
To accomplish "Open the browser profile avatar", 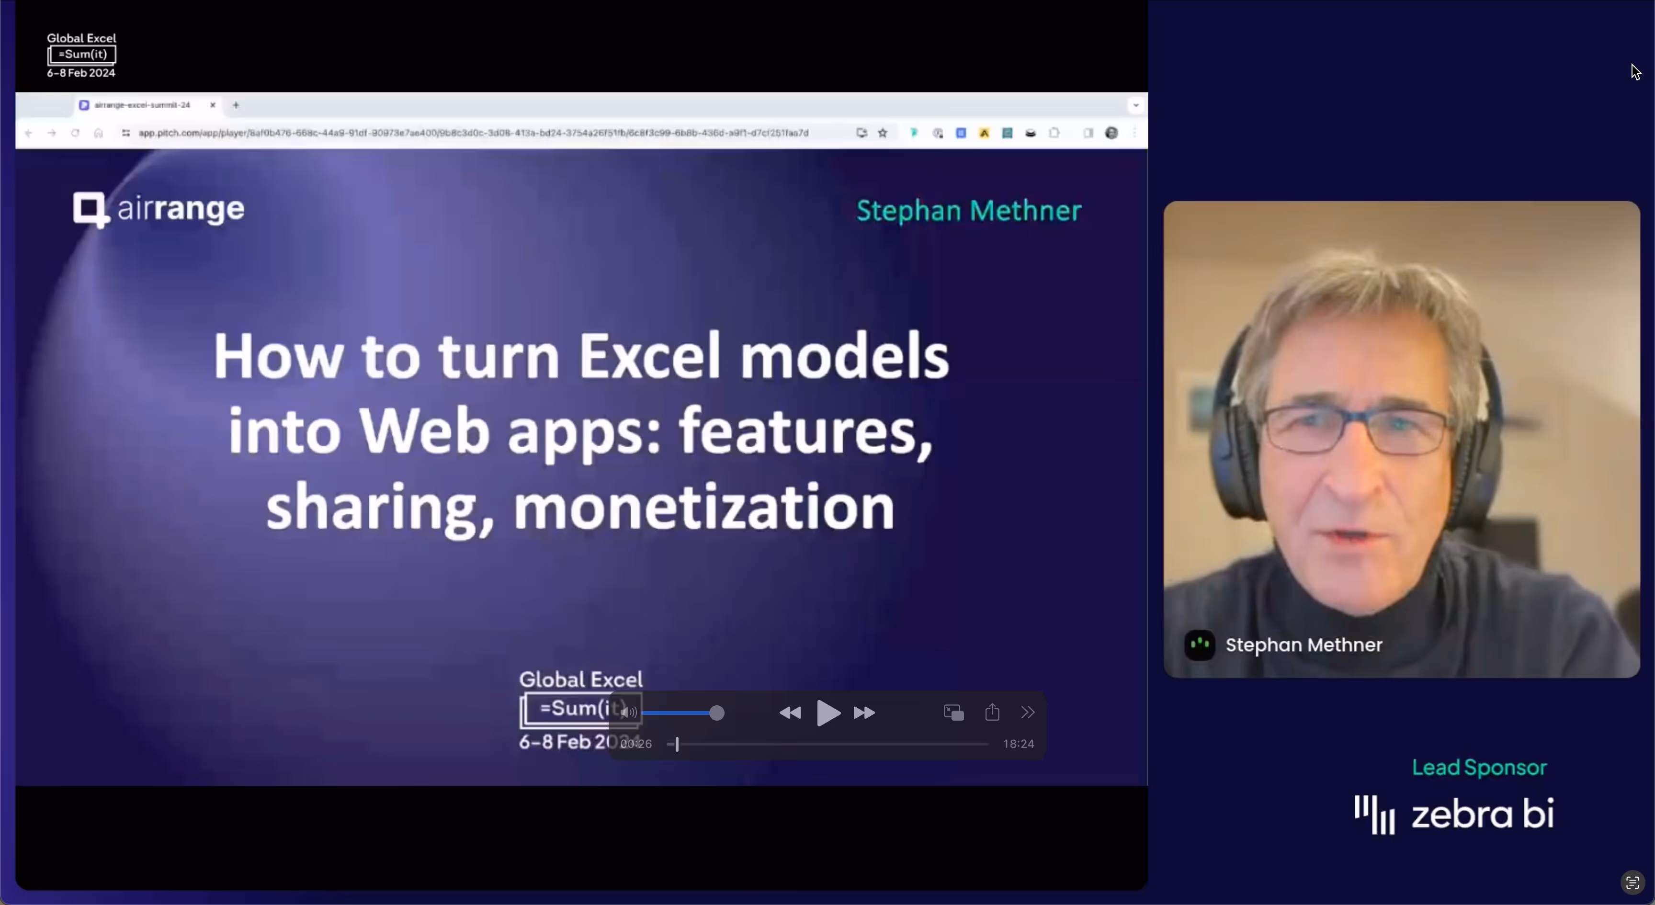I will (x=1111, y=133).
